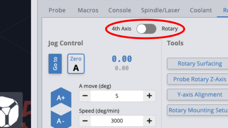Increase A move degrees with plus
The height and width of the screenshot is (128, 228).
[x=149, y=96]
